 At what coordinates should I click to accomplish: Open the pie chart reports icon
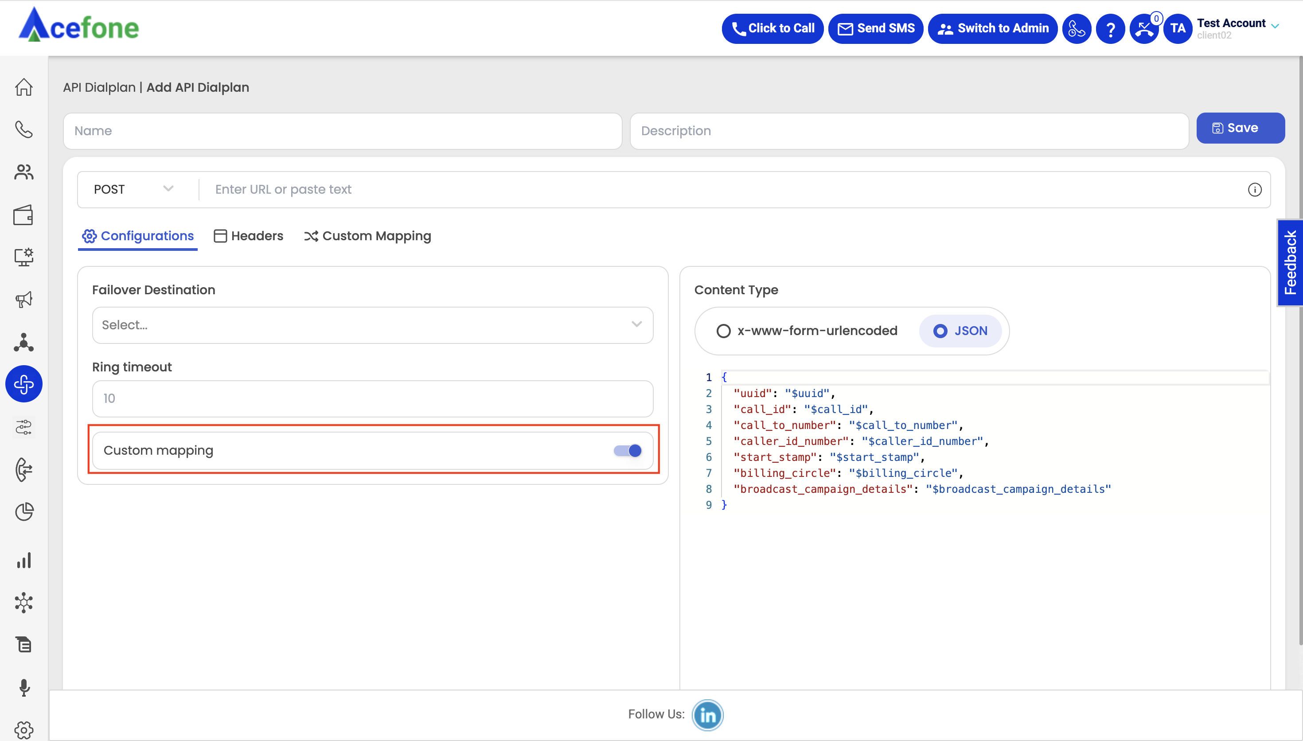click(23, 511)
